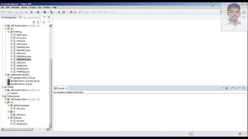Image resolution: width=248 pixels, height=139 pixels.
Task: Minimize the Console view
Action: point(239,88)
